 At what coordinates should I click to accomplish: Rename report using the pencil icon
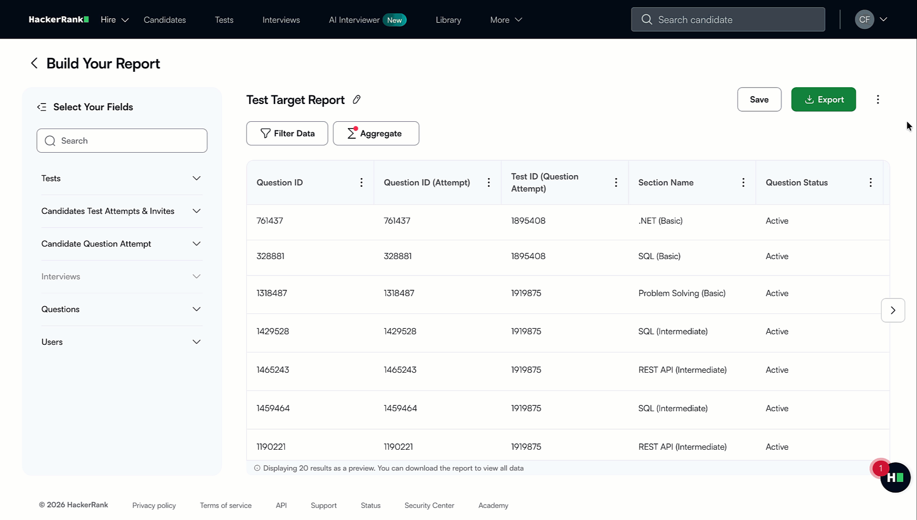tap(357, 99)
